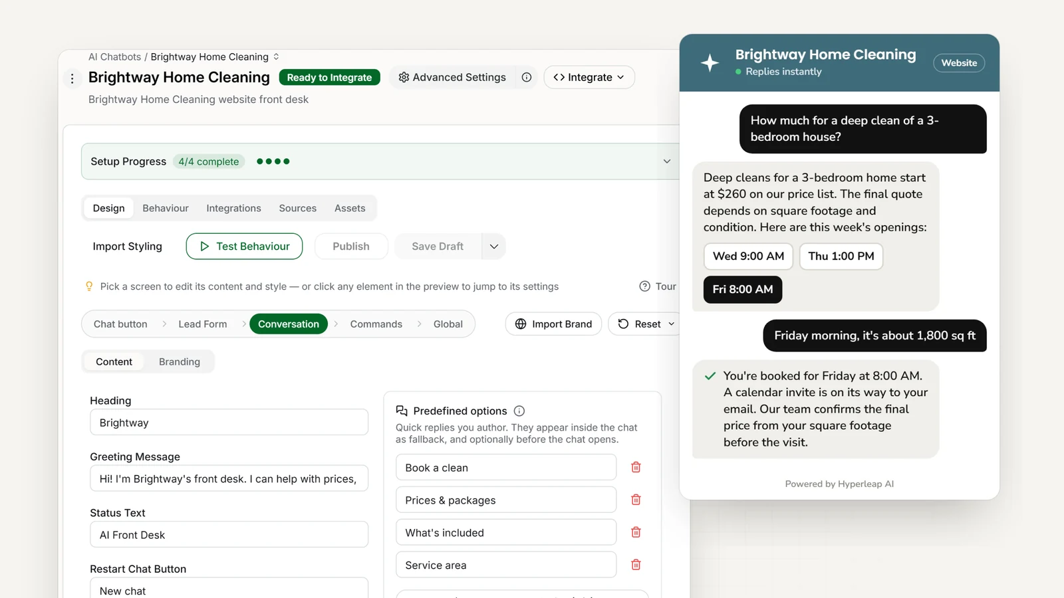The image size is (1064, 598).
Task: Select the Design tab
Action: (x=109, y=208)
